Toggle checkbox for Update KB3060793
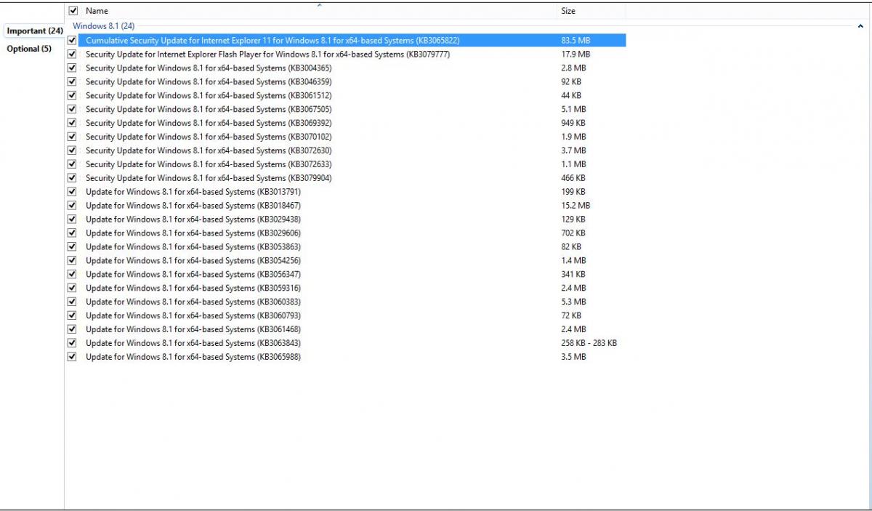 [x=72, y=315]
